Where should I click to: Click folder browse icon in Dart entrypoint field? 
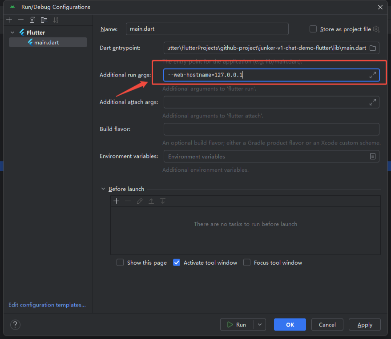373,48
